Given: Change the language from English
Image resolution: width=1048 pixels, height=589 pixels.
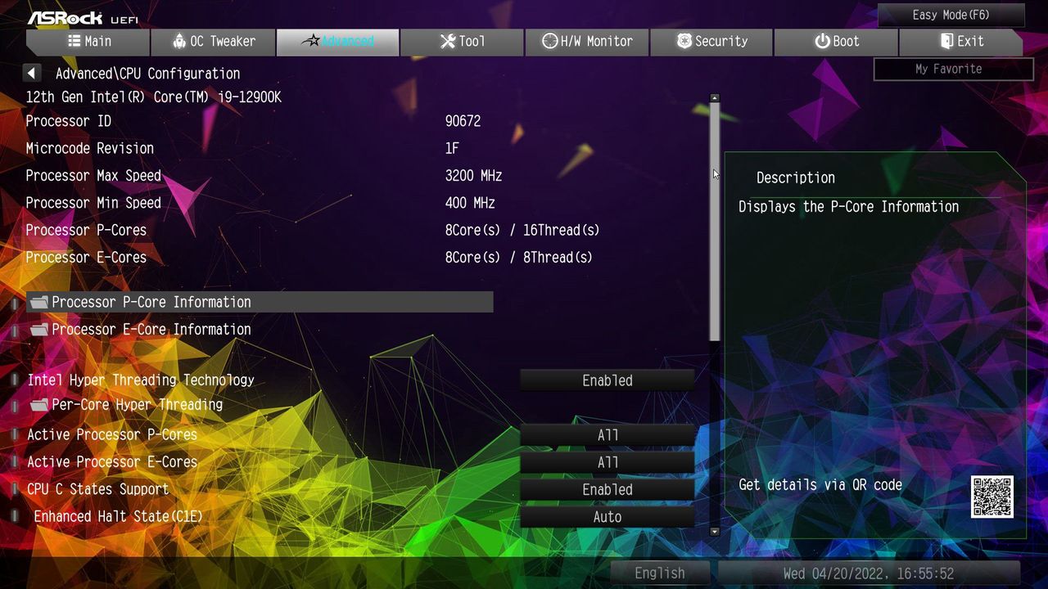Looking at the screenshot, I should pos(660,573).
